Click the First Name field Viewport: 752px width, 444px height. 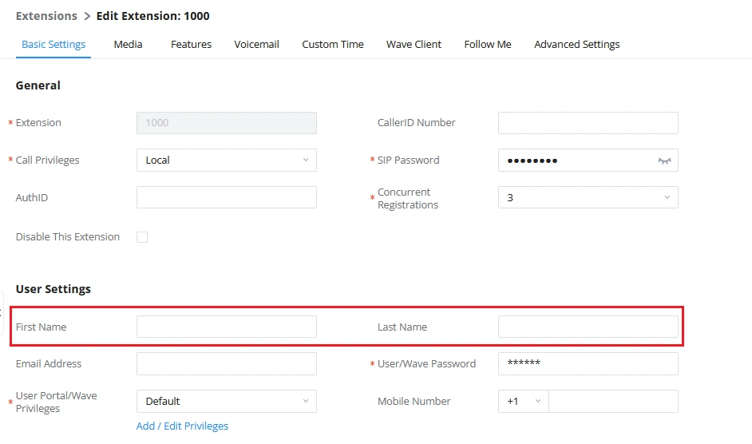227,327
